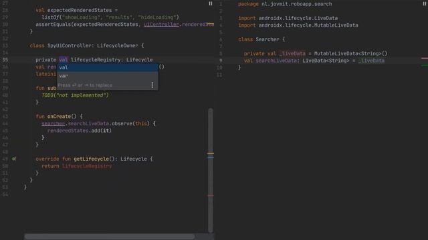Click the 'assertEquals' call

point(53,25)
